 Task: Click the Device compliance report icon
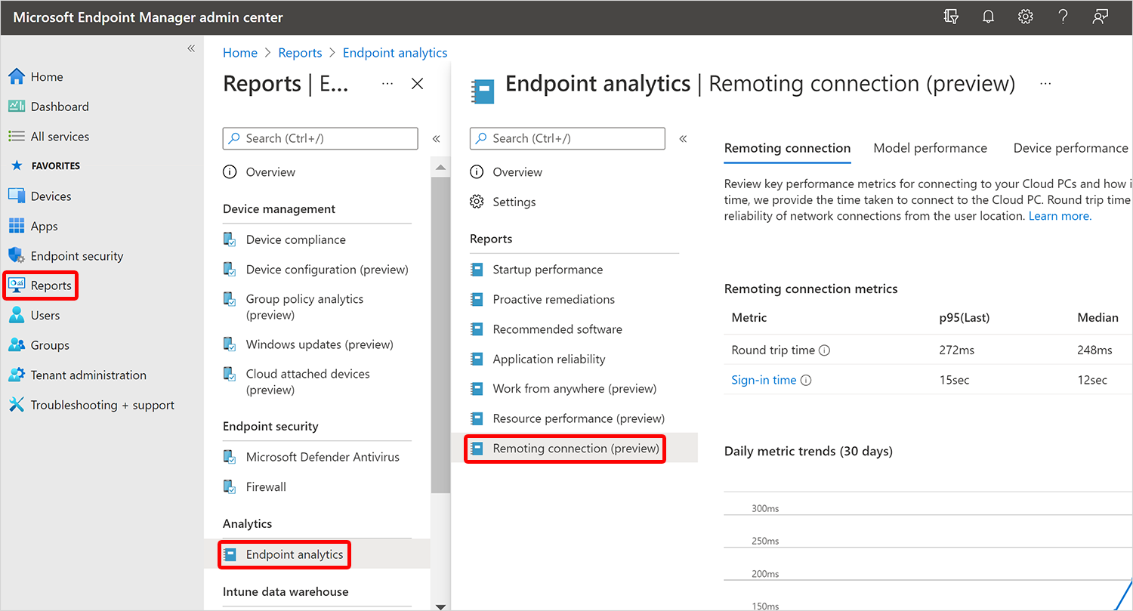[230, 239]
